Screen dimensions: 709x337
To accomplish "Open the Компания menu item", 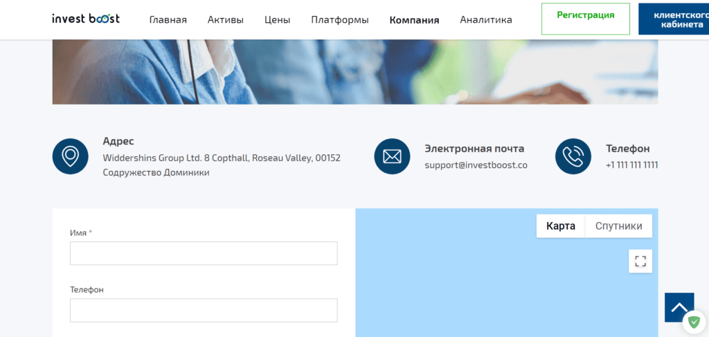I will coord(414,20).
